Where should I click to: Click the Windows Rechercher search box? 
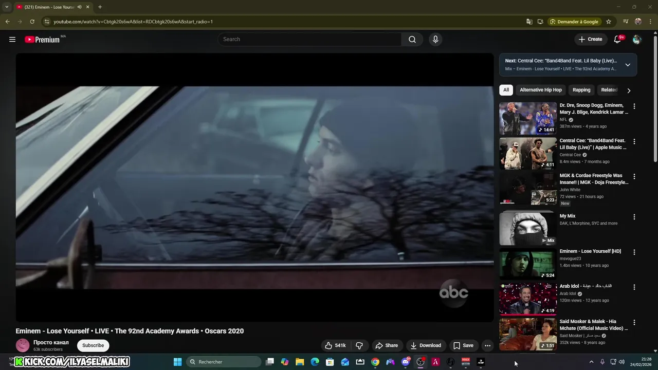click(x=224, y=362)
